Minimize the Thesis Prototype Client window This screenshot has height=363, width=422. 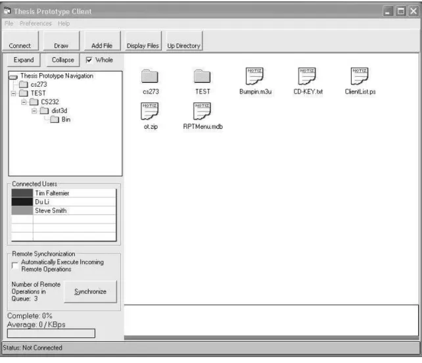point(388,11)
